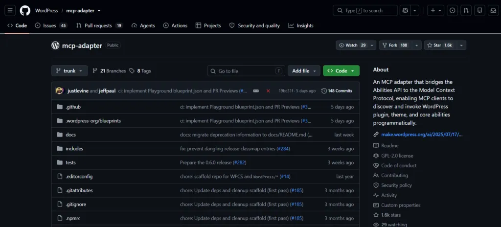Open the pull requests icon in the header

(x=466, y=11)
